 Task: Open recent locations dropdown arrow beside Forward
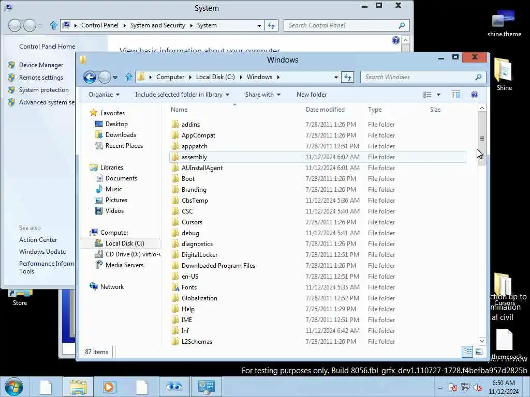pos(115,78)
